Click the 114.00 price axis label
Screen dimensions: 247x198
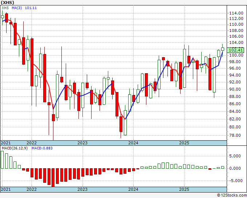pos(236,13)
